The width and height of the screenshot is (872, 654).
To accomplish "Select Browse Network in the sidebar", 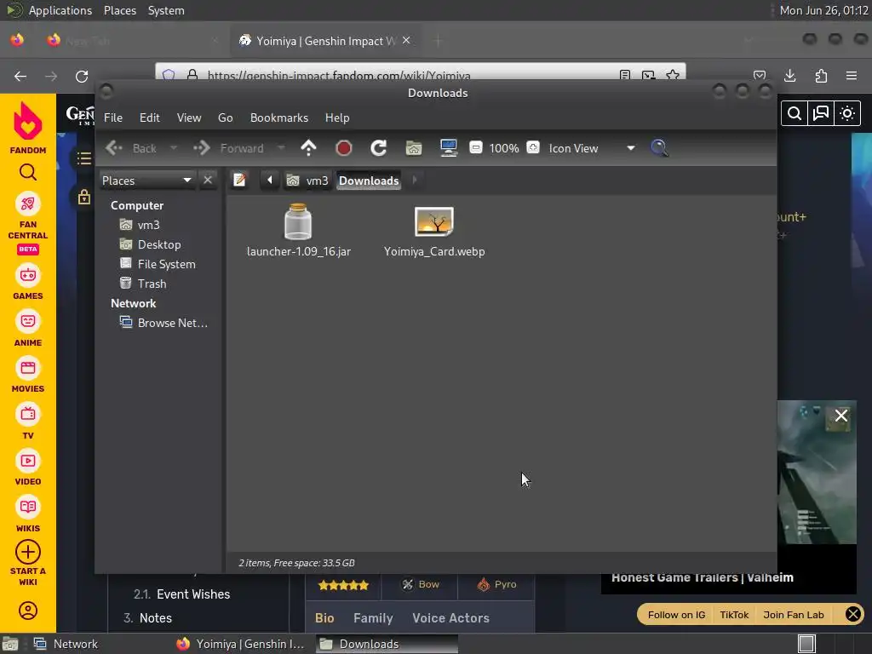I will coord(164,323).
